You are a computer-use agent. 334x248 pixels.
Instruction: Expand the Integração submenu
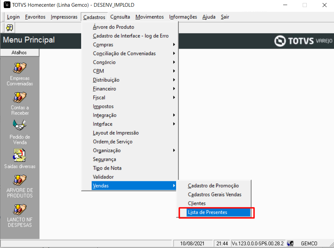tap(134, 115)
